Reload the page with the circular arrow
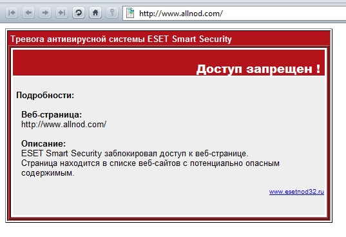Screen dimensions: 346x237 (x=79, y=13)
